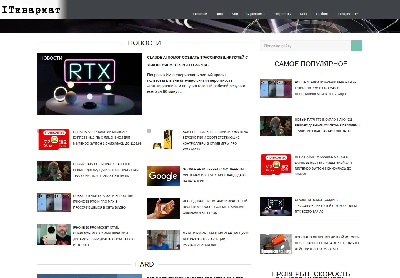The height and width of the screenshot is (278, 400).
Task: Open the Кредитная история thumbnail
Action: (276, 244)
